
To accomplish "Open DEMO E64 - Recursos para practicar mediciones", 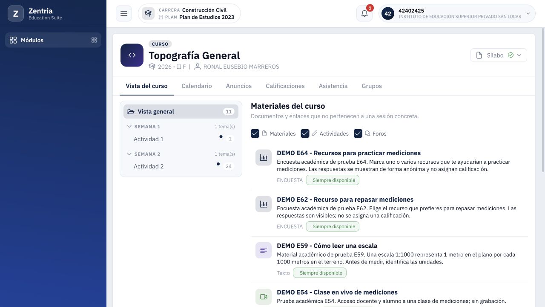I will [349, 153].
